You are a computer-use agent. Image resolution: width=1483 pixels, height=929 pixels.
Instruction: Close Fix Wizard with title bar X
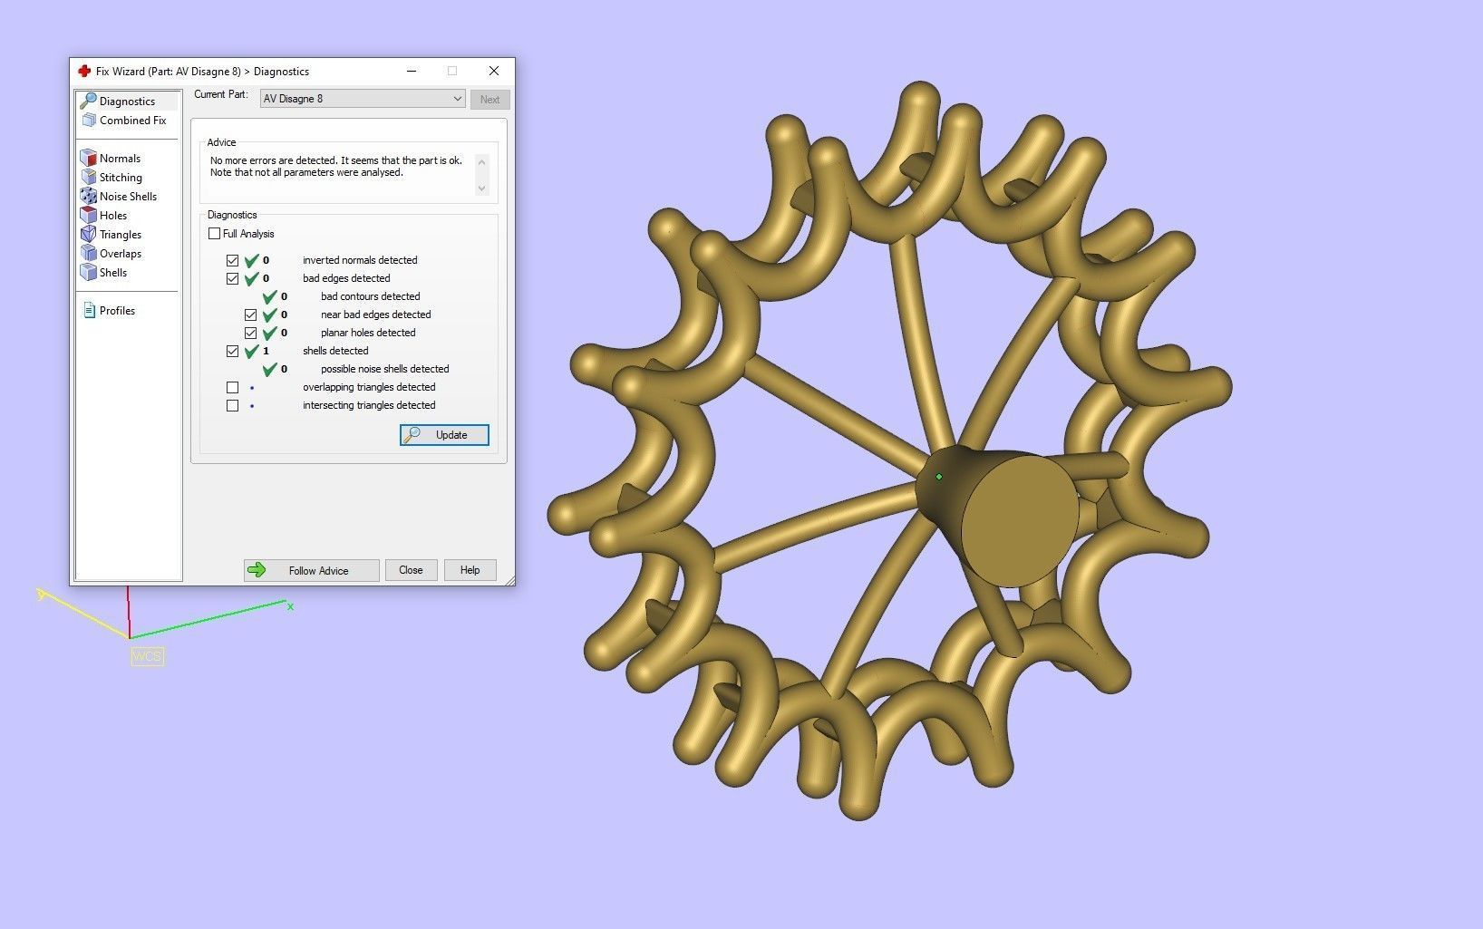(494, 71)
